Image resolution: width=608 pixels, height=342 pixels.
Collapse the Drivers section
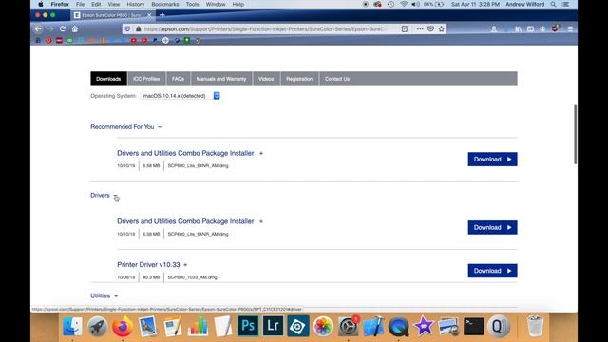point(116,196)
